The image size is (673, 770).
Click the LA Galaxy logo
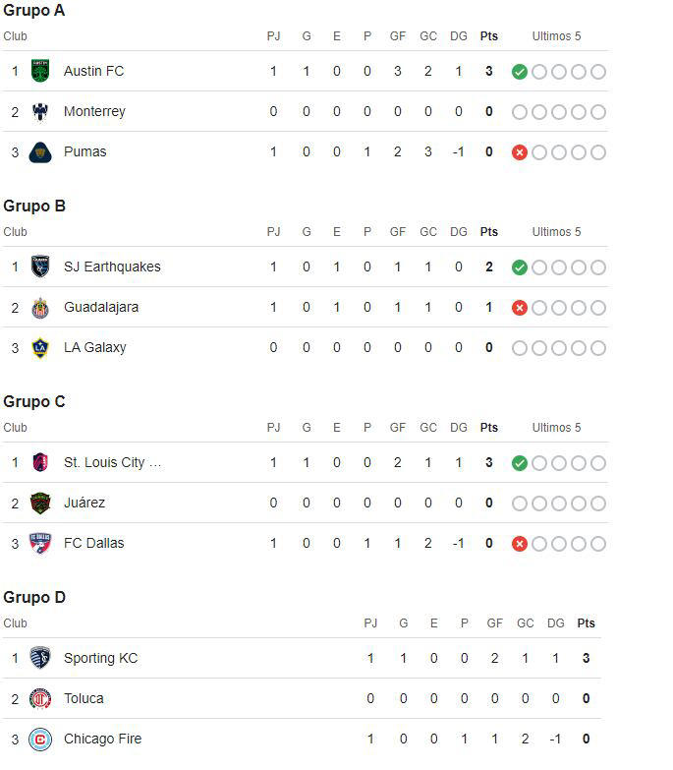pyautogui.click(x=40, y=347)
